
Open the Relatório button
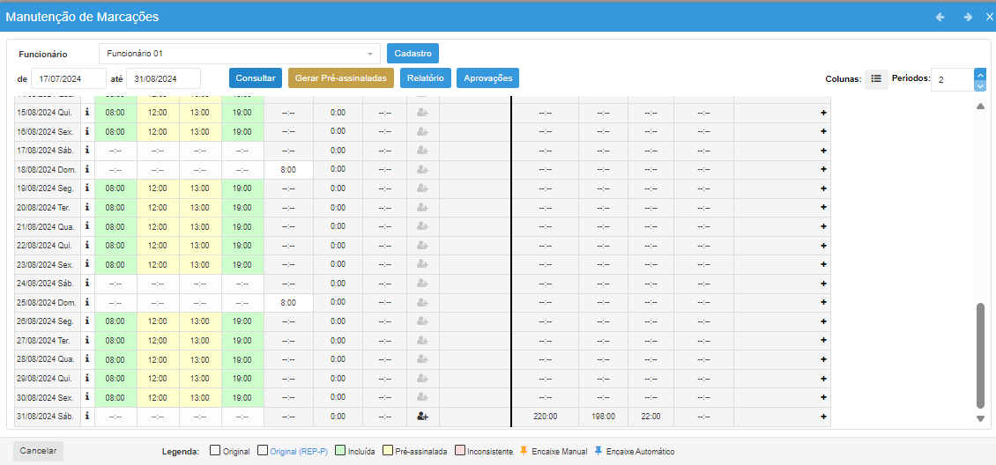pyautogui.click(x=426, y=78)
